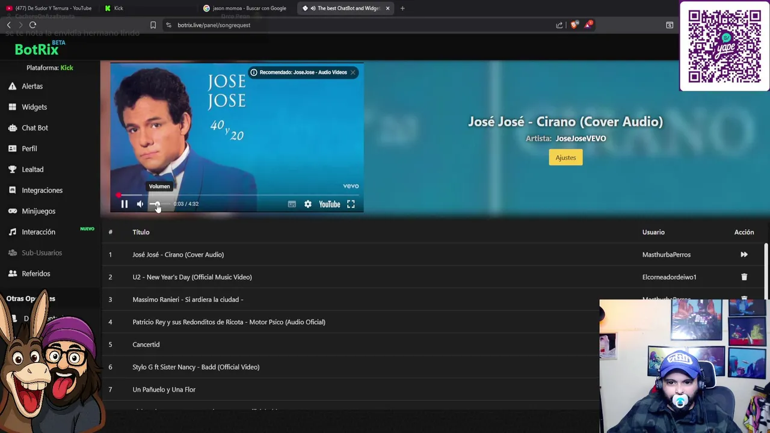Click user MasthurbaPerros in row 1

tap(667, 254)
